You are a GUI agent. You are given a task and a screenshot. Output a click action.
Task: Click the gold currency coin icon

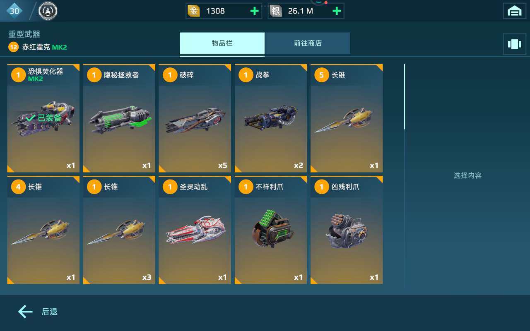pos(193,11)
